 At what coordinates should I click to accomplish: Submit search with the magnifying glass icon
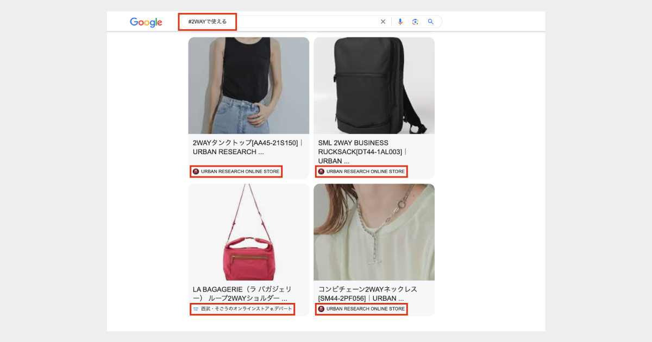tap(431, 22)
